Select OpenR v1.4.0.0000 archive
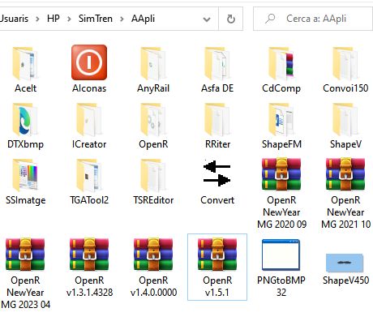The width and height of the screenshot is (373, 321). coord(153,255)
